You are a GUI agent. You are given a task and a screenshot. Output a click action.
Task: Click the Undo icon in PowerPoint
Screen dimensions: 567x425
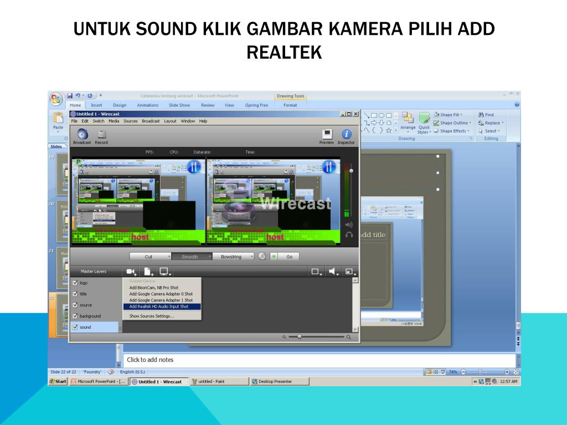click(x=78, y=96)
